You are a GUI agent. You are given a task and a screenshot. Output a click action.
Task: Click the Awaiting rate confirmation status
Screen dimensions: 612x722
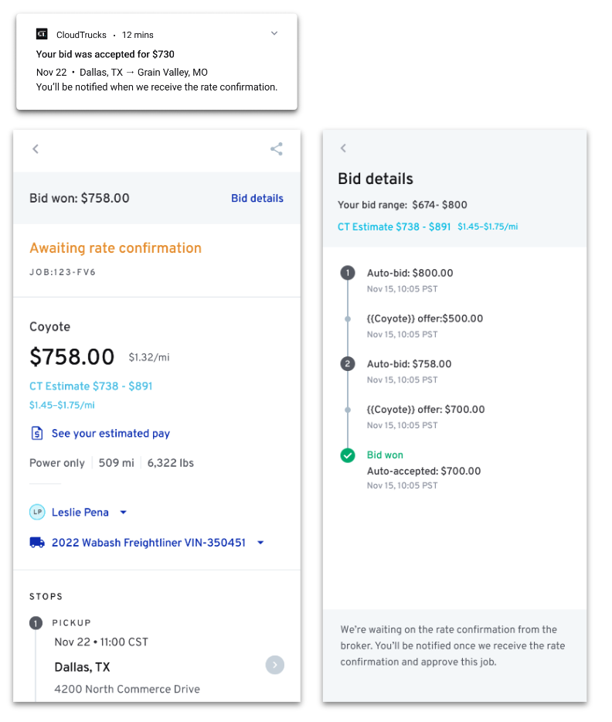[115, 247]
